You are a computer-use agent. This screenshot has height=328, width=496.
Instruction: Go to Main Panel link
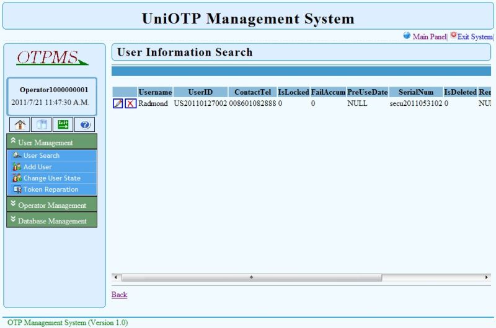(x=430, y=37)
